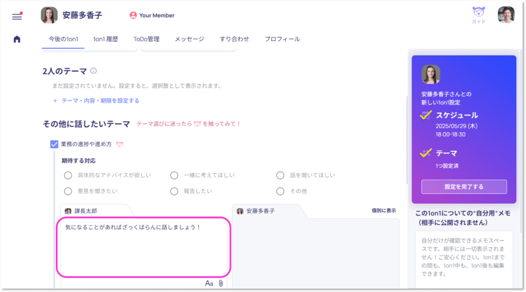Click into 課長太郎's comment text box
The image size is (526, 292).
point(144,247)
